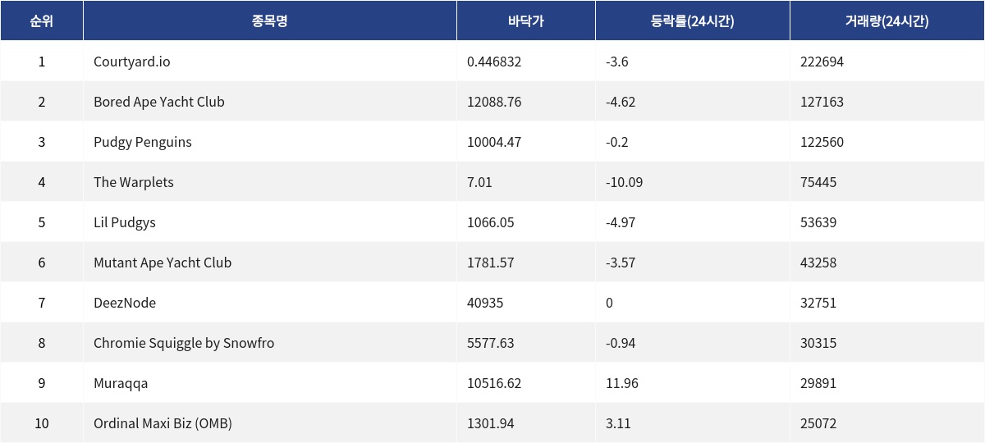Select the Lil Pudgys entry
This screenshot has width=985, height=443.
(125, 222)
